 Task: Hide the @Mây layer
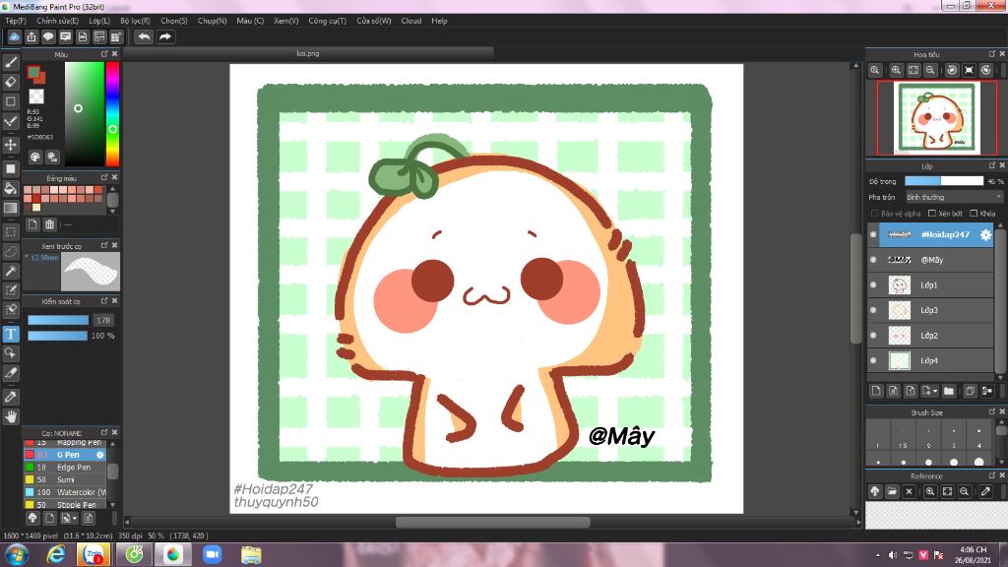(x=873, y=260)
